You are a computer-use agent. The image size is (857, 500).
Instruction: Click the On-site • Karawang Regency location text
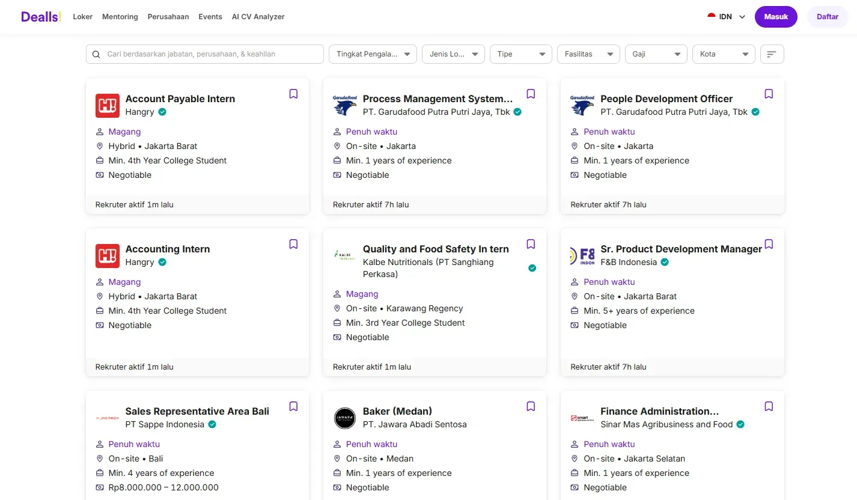pos(404,308)
